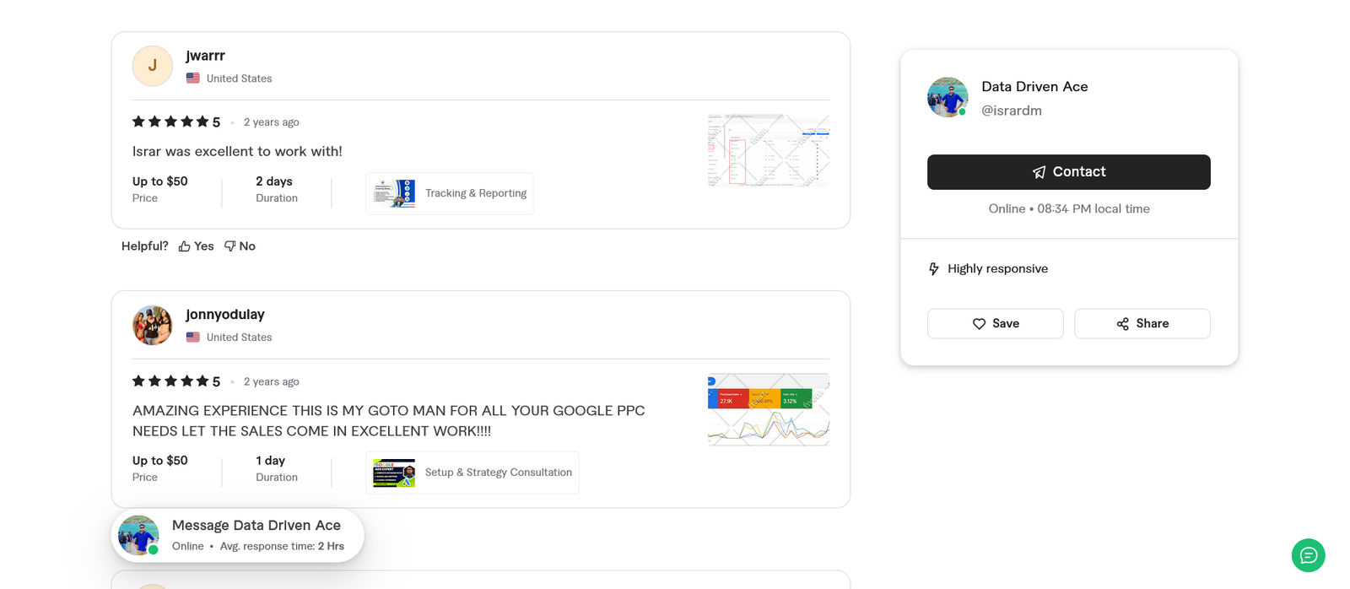Expand the Message Data Driven Ace chat bar
Viewport: 1350px width, 589px height.
[237, 534]
